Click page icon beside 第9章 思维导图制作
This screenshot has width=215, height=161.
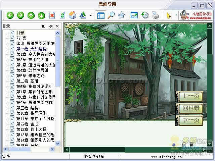(12, 103)
